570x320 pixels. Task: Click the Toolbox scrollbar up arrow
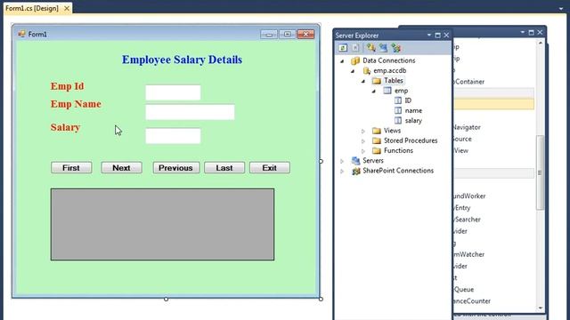coord(541,43)
